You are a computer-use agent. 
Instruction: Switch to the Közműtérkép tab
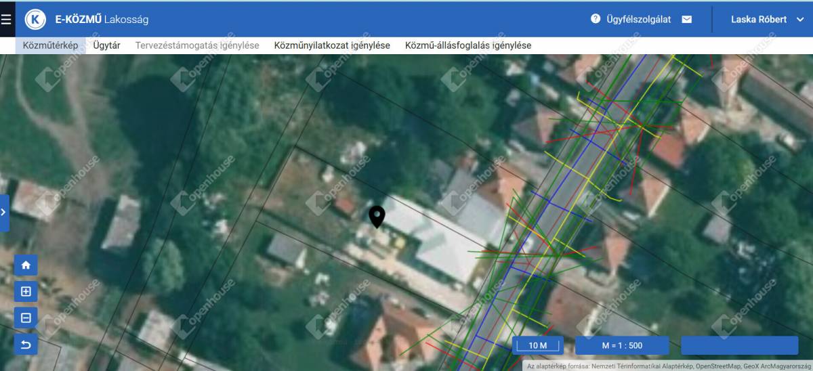tap(50, 45)
